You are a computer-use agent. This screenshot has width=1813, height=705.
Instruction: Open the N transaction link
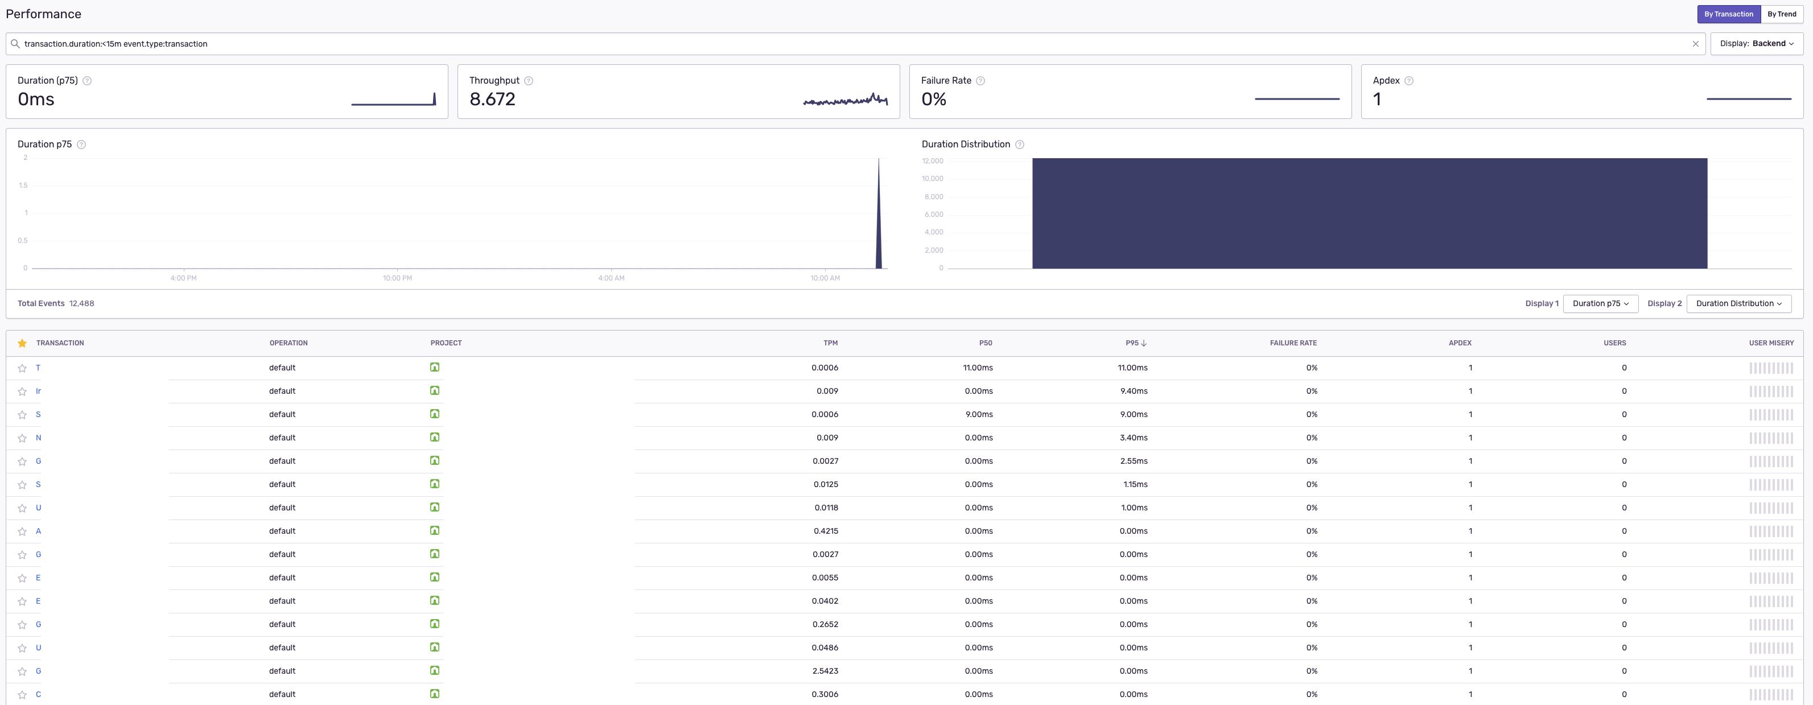[39, 438]
